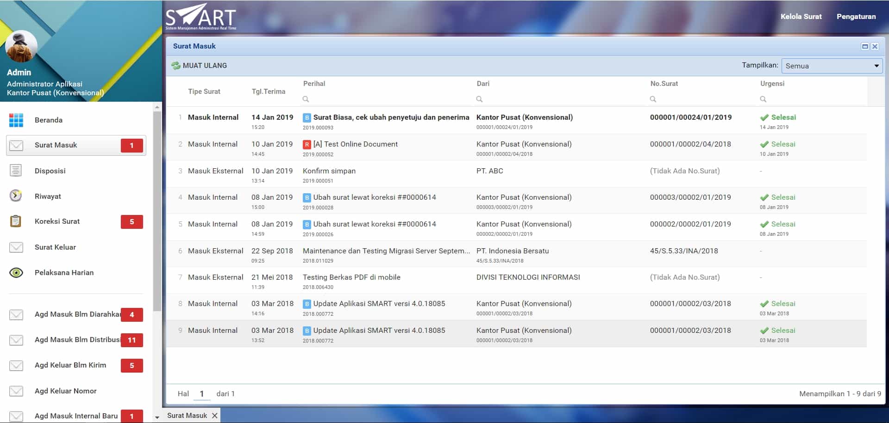Click the Agd Masuk Blm Diarahkan envelope icon
Image resolution: width=889 pixels, height=423 pixels.
pyautogui.click(x=16, y=315)
